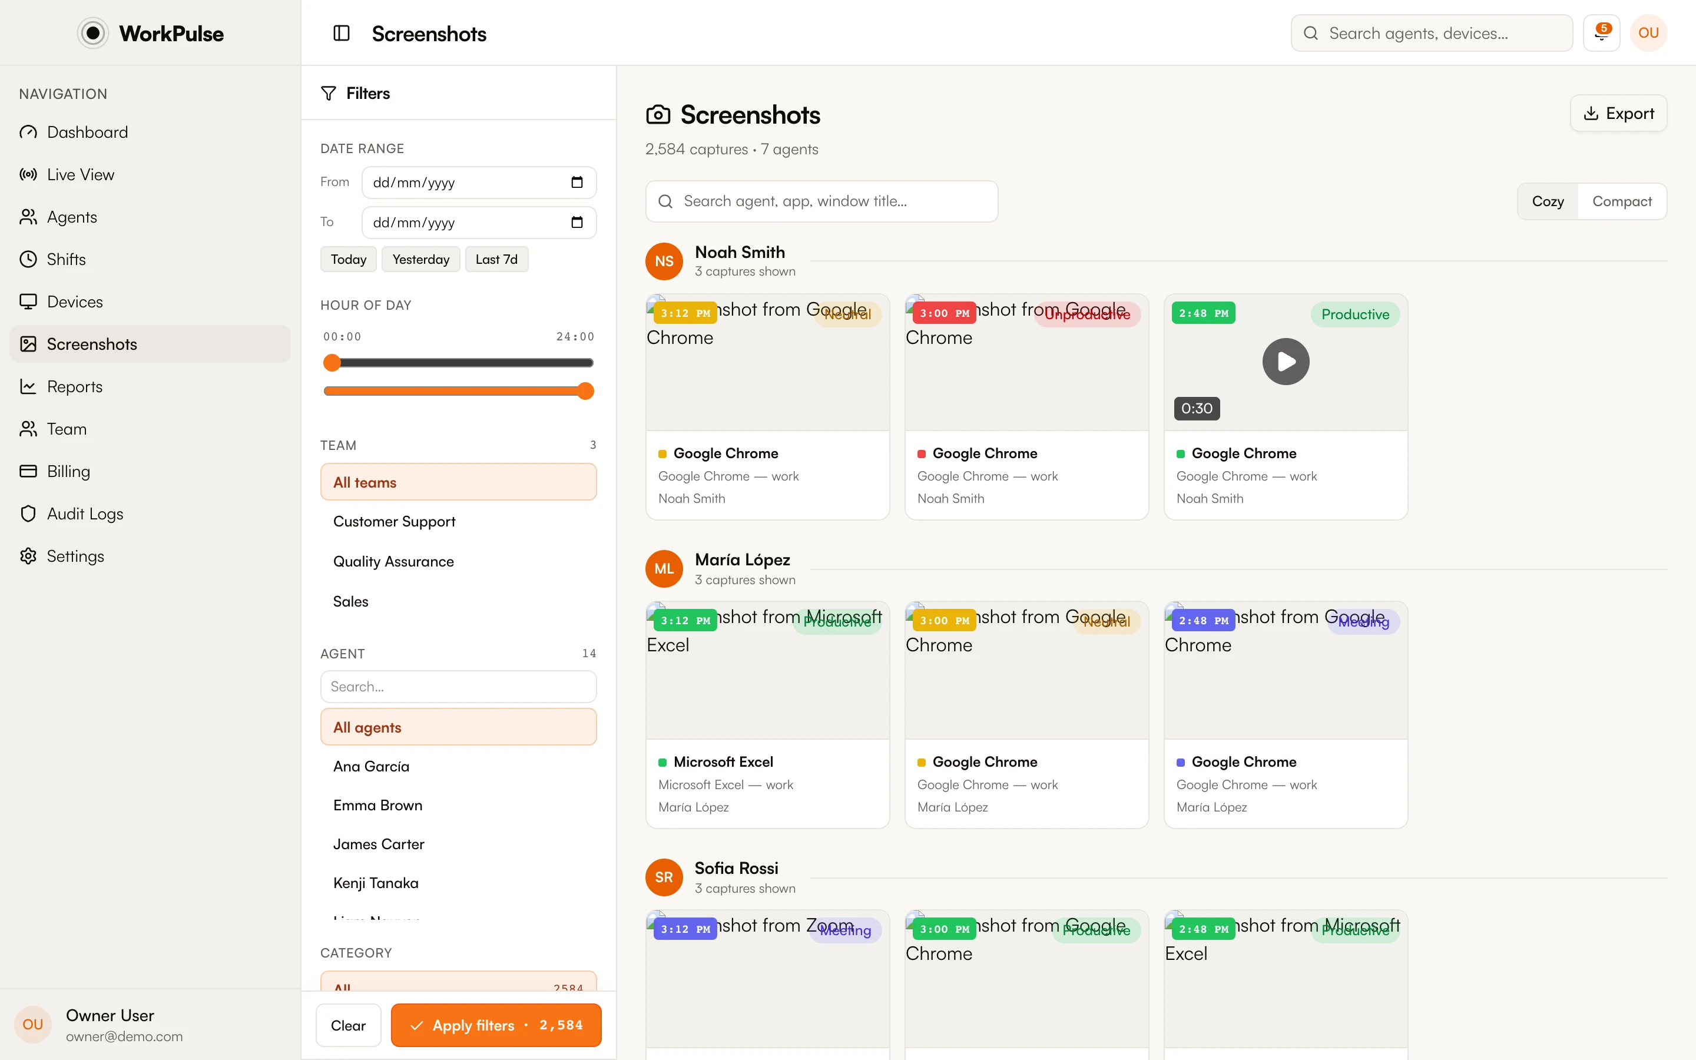Filter by Quality Assurance team

[458, 562]
